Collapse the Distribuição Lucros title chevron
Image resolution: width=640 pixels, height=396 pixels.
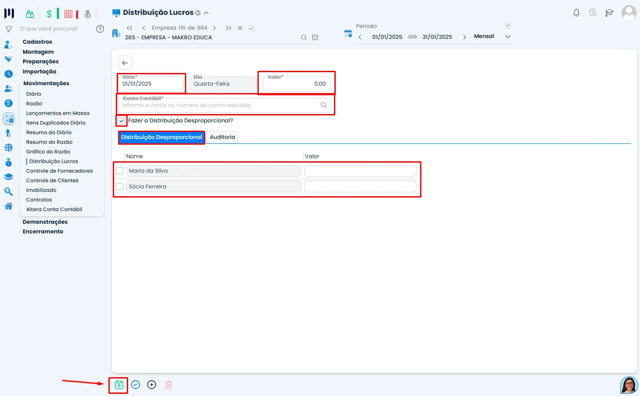click(x=206, y=13)
